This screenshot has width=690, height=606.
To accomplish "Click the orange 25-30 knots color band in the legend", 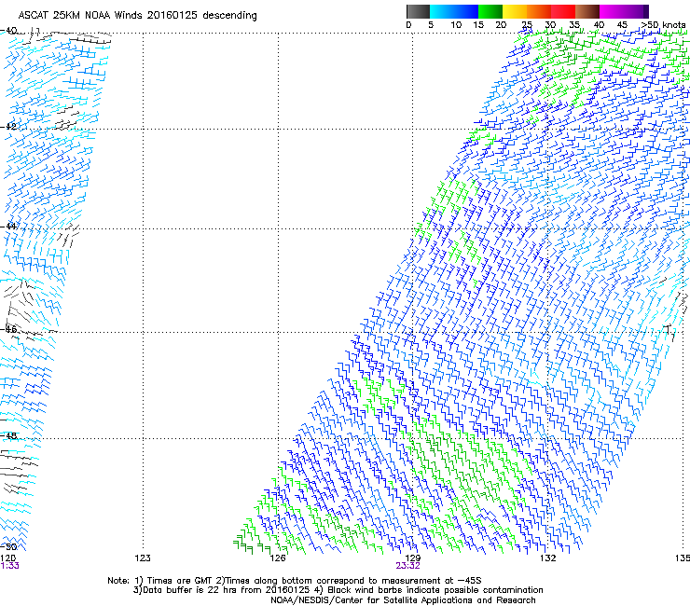I will point(539,11).
